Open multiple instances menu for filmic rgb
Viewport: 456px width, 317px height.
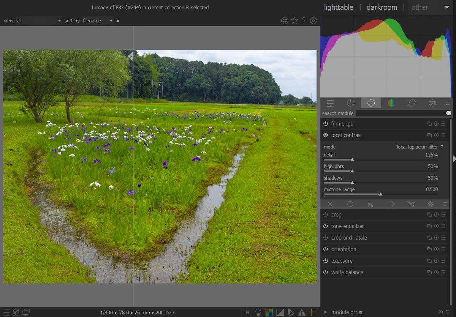[429, 124]
